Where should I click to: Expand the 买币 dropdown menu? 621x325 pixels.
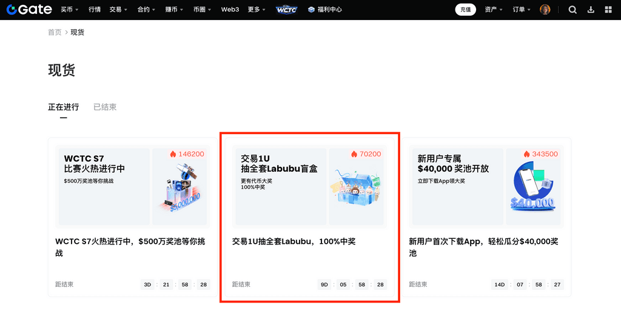(x=69, y=10)
